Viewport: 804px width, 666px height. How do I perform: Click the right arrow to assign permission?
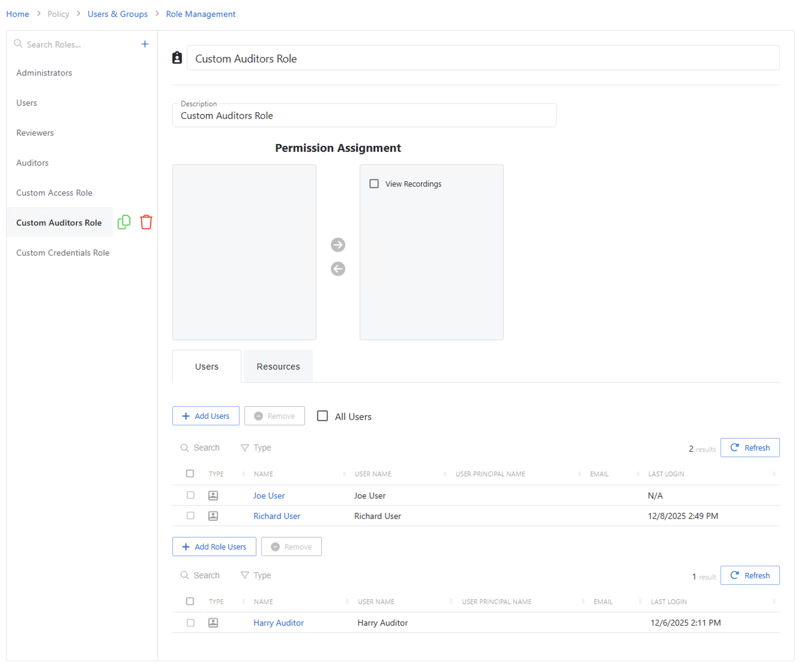click(337, 245)
